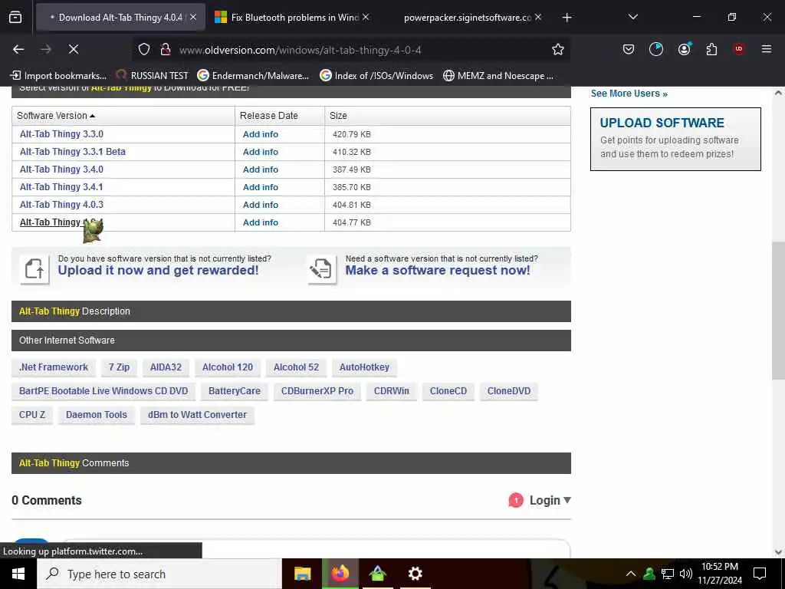785x589 pixels.
Task: Open Alt-Tab Thingy 4.0.3 link
Action: click(x=61, y=204)
